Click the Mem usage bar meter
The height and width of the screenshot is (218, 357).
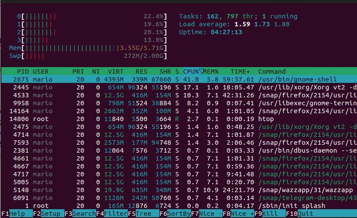coord(88,48)
